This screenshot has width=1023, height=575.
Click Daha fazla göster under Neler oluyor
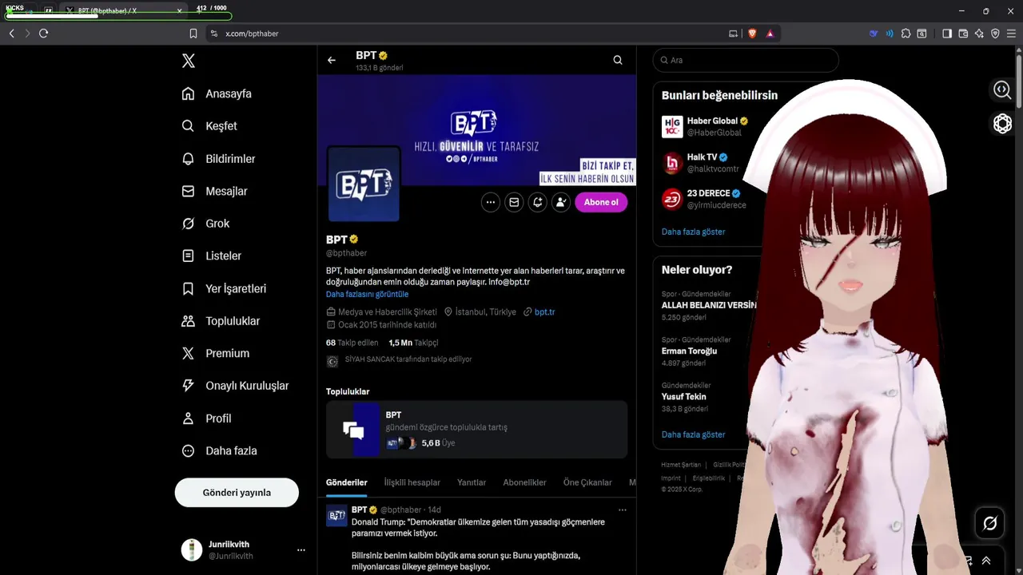click(693, 434)
